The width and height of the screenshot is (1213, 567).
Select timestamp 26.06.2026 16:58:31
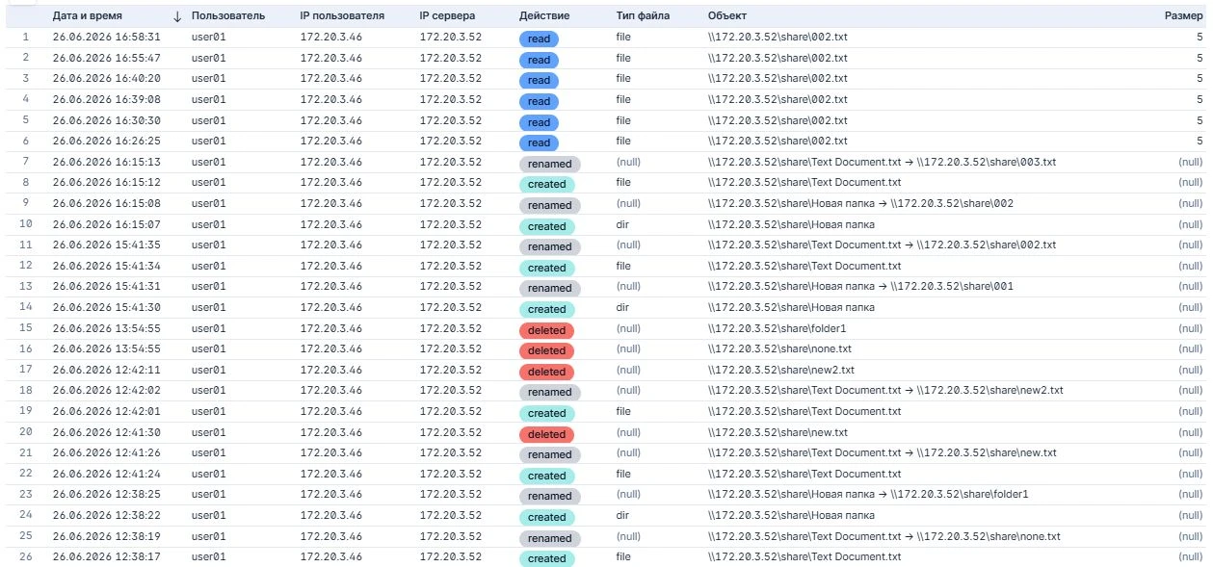[x=106, y=38]
